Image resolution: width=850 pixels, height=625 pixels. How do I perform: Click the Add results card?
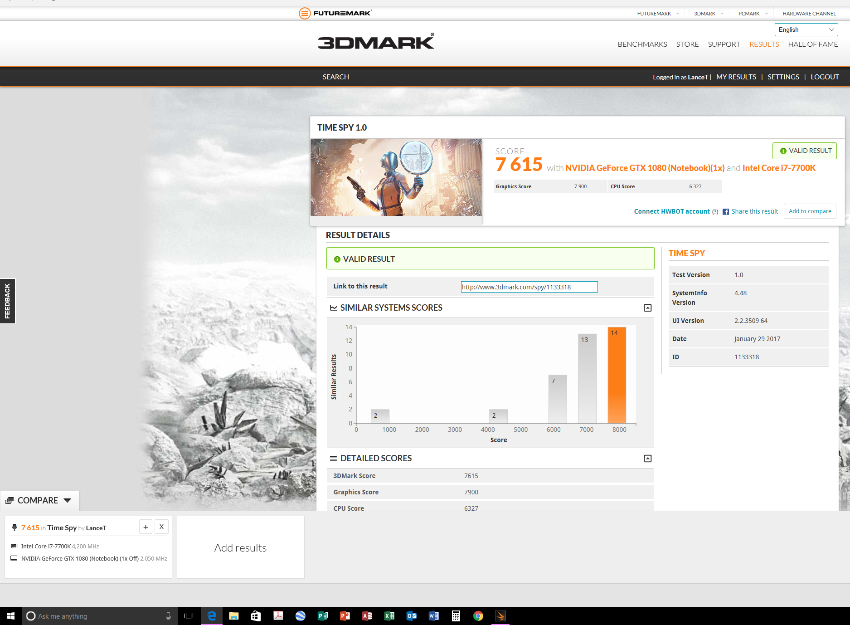pyautogui.click(x=241, y=547)
